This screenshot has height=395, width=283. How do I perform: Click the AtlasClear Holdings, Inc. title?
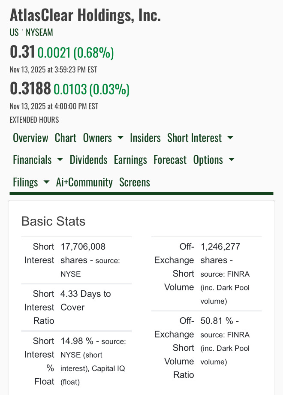click(85, 15)
